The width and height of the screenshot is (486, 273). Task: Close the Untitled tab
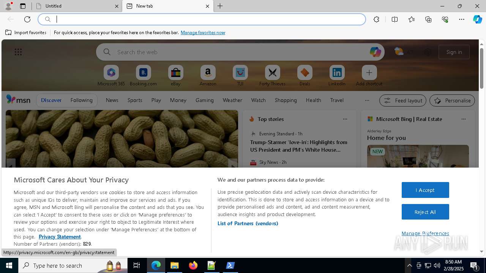(x=117, y=6)
